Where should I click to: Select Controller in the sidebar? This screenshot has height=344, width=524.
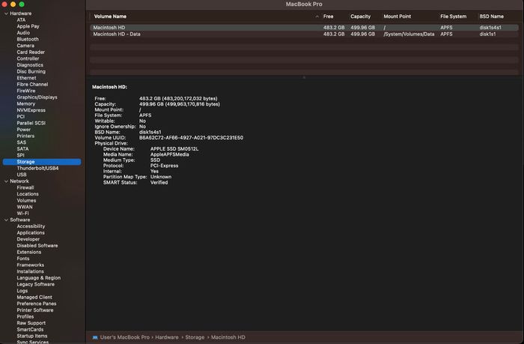coord(28,58)
